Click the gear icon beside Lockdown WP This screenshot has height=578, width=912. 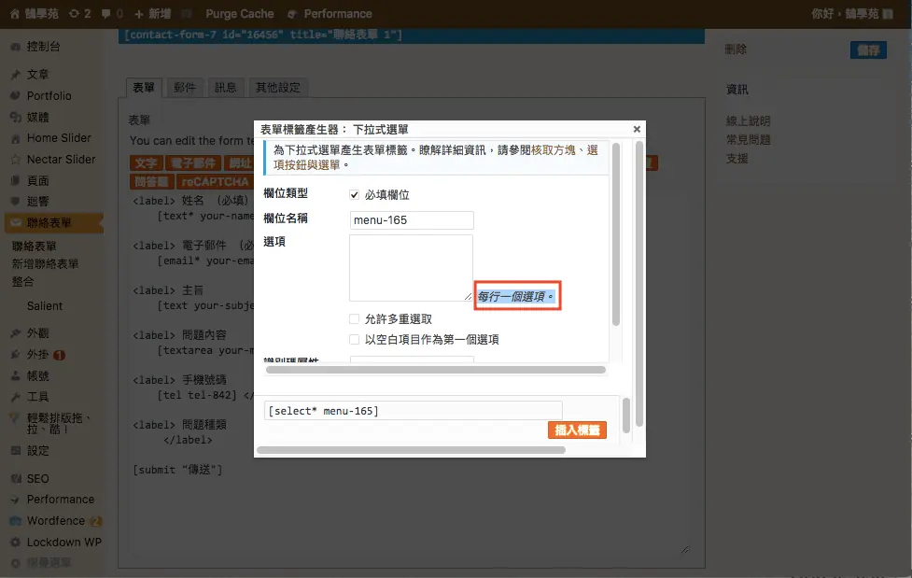(16, 543)
